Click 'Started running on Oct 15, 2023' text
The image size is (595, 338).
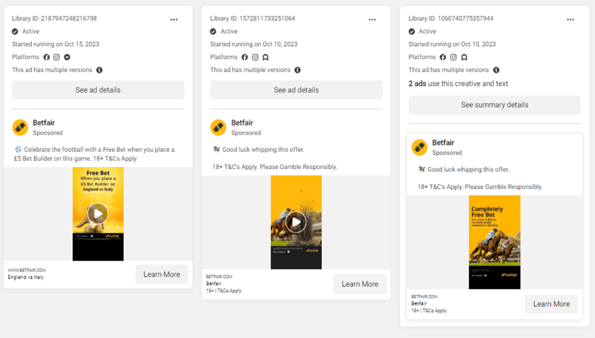pyautogui.click(x=55, y=44)
